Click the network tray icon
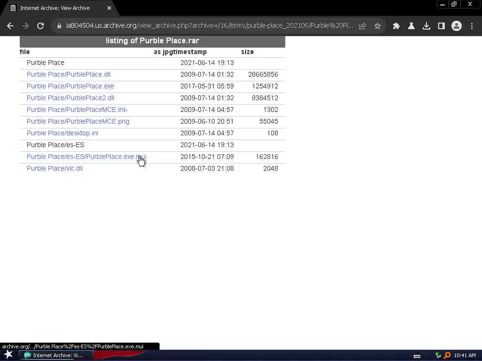The width and height of the screenshot is (482, 361). (x=438, y=355)
